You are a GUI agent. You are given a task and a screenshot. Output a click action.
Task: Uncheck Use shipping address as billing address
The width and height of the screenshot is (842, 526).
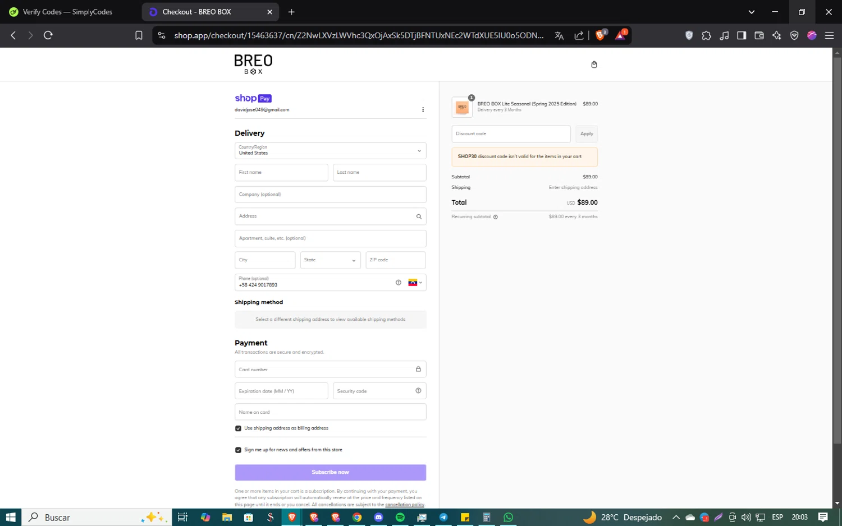coord(238,428)
